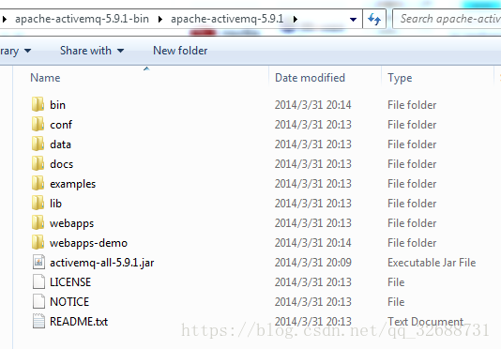Select the lib folder icon
The width and height of the screenshot is (501, 349).
38,203
